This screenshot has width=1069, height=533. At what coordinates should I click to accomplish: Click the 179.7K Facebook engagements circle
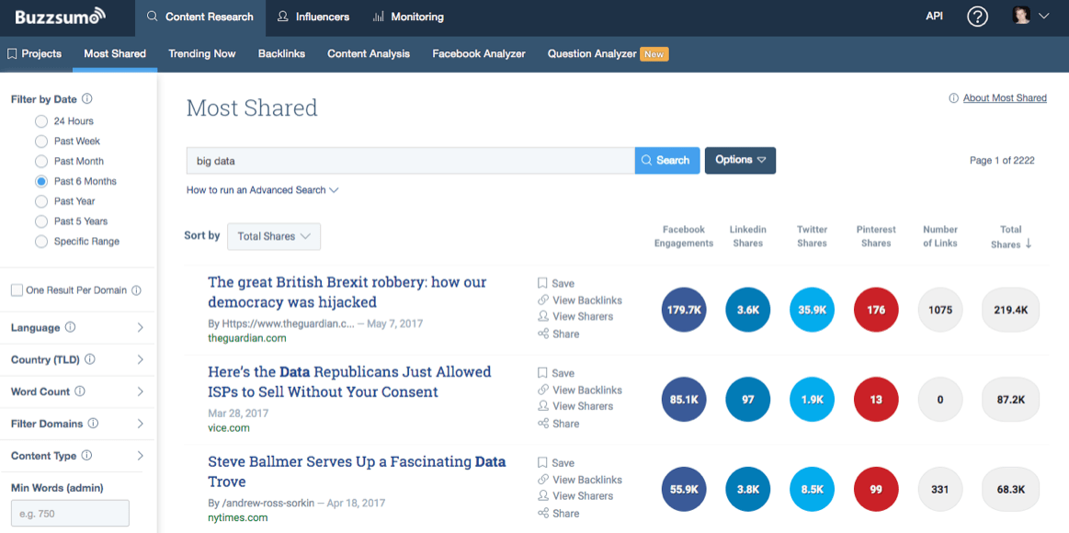click(684, 310)
